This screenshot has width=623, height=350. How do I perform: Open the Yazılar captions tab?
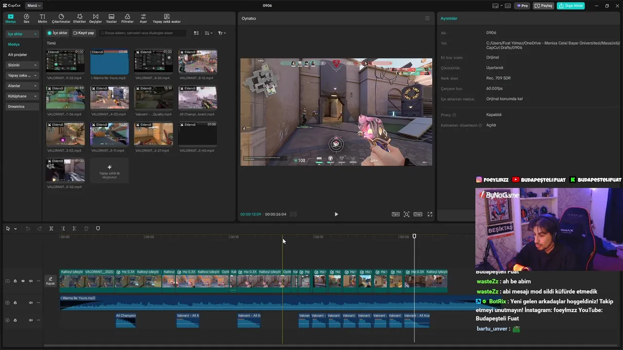click(111, 18)
